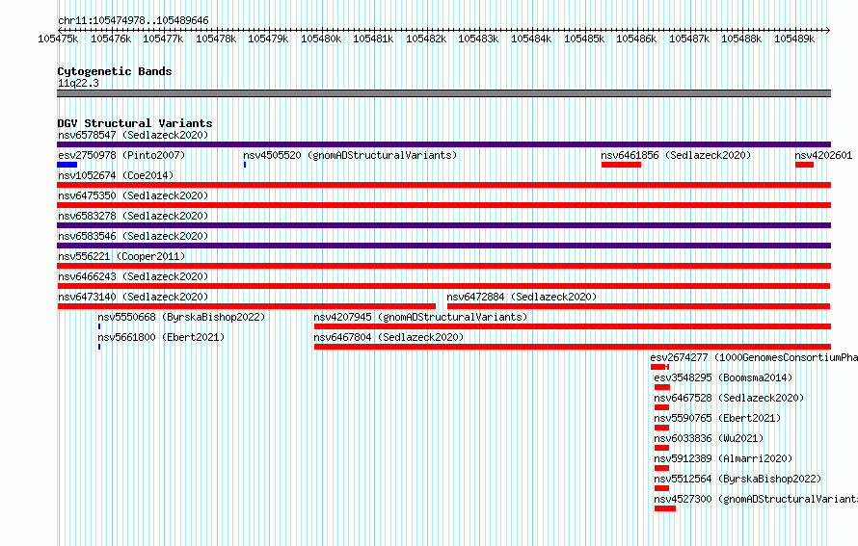Screen dimensions: 858x546
Task: Select the purple bar for nsv6578547
Action: pos(443,144)
